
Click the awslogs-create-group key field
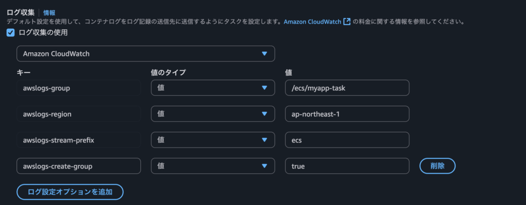tap(79, 166)
